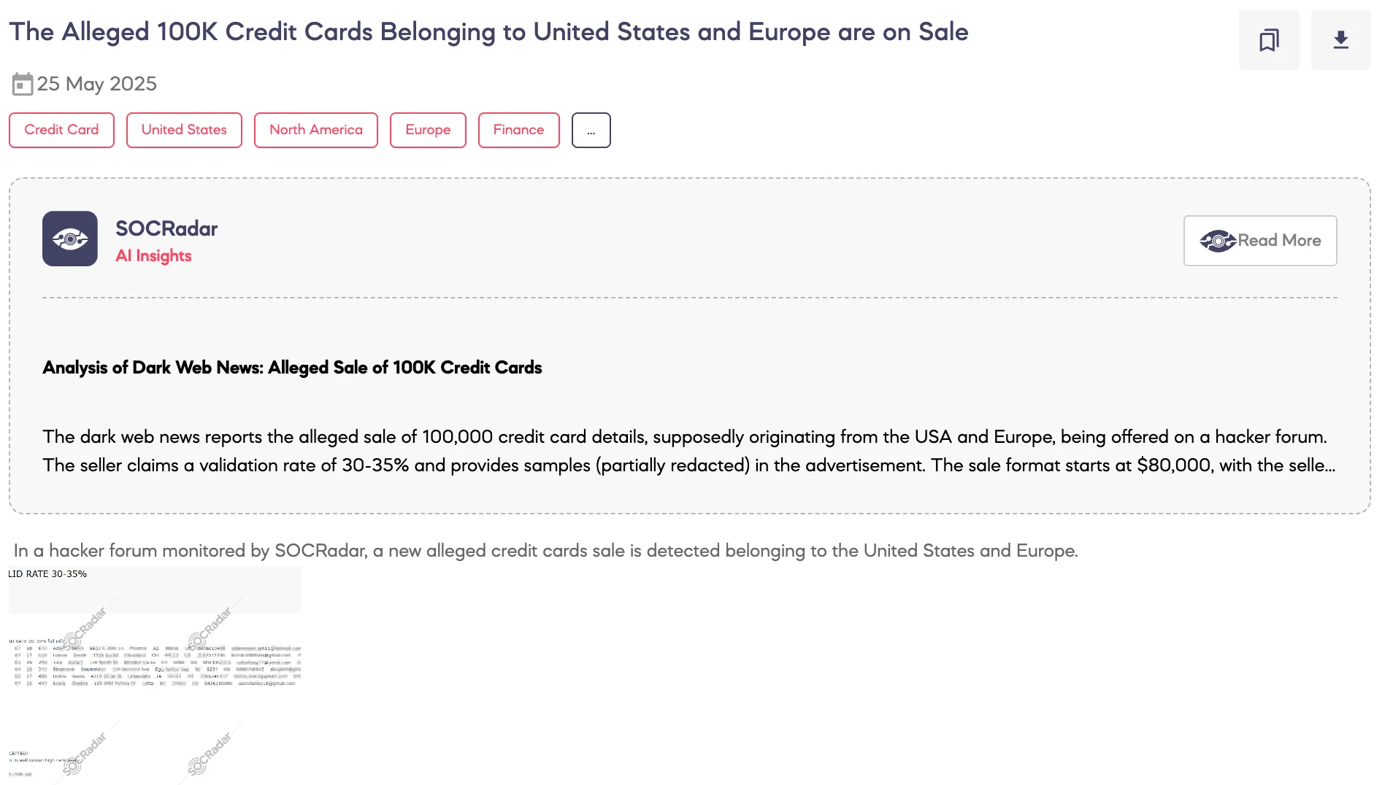Expand the truncated AI analysis paragraph
Viewport: 1393px width, 785px height.
tap(688, 451)
